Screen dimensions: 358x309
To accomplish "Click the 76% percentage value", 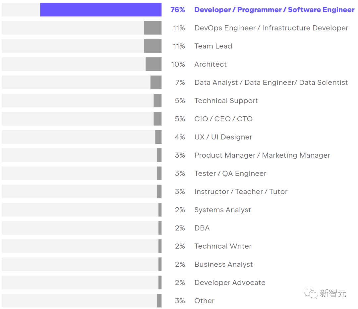I will coord(178,10).
